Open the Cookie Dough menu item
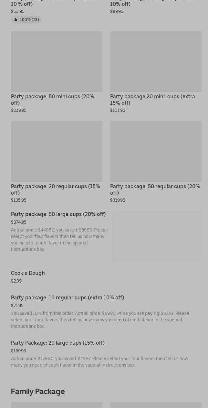The image size is (208, 408). click(28, 273)
